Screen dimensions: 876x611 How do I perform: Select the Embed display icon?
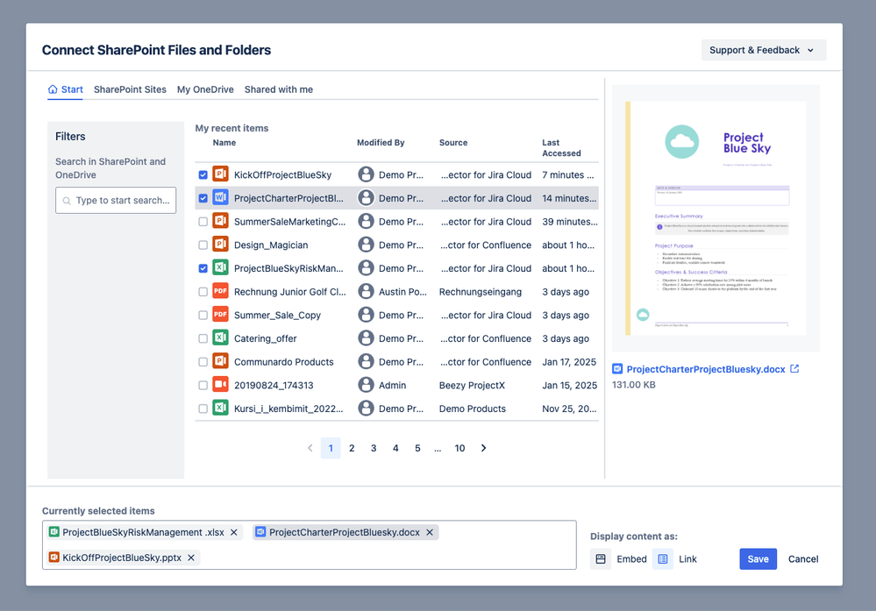(x=601, y=559)
